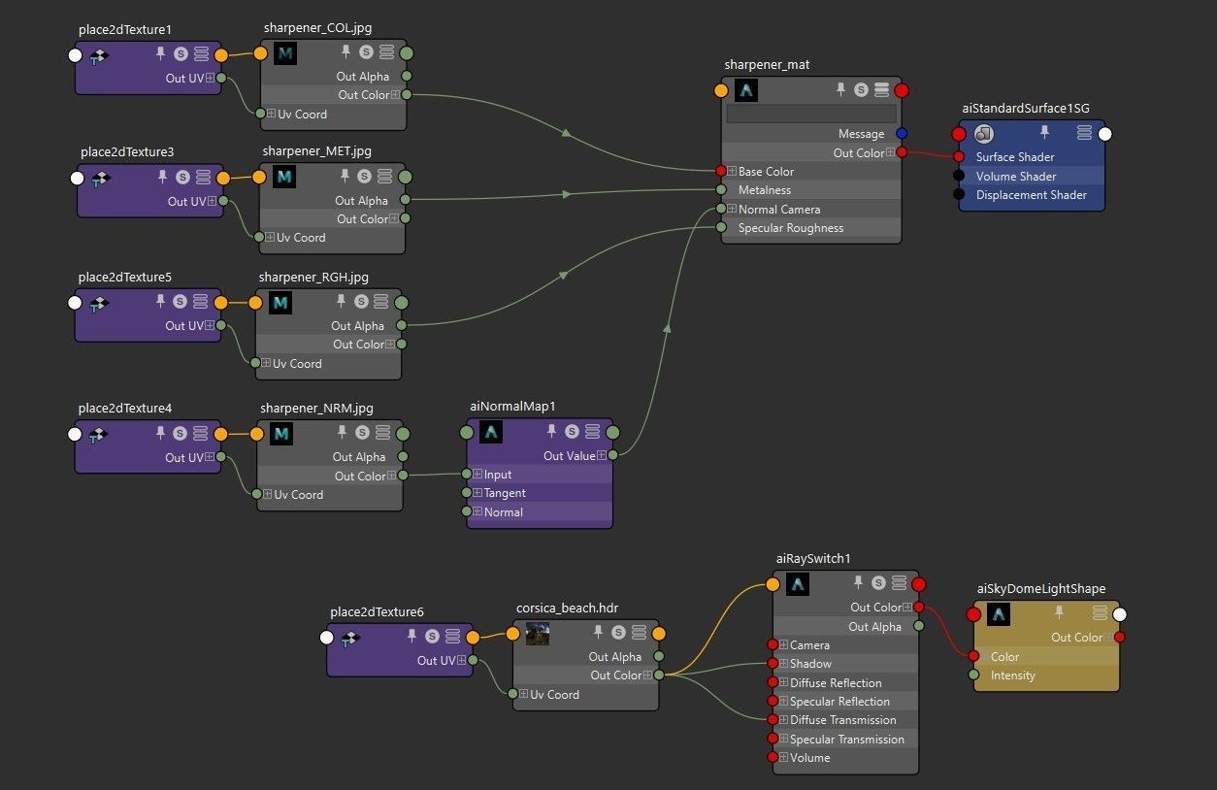Select the Volume attribute on aiRaySwitch1
Screen dimensions: 1217x790
point(845,757)
